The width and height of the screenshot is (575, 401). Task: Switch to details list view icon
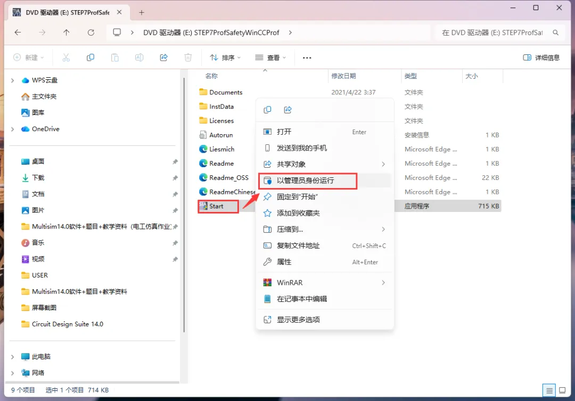549,390
